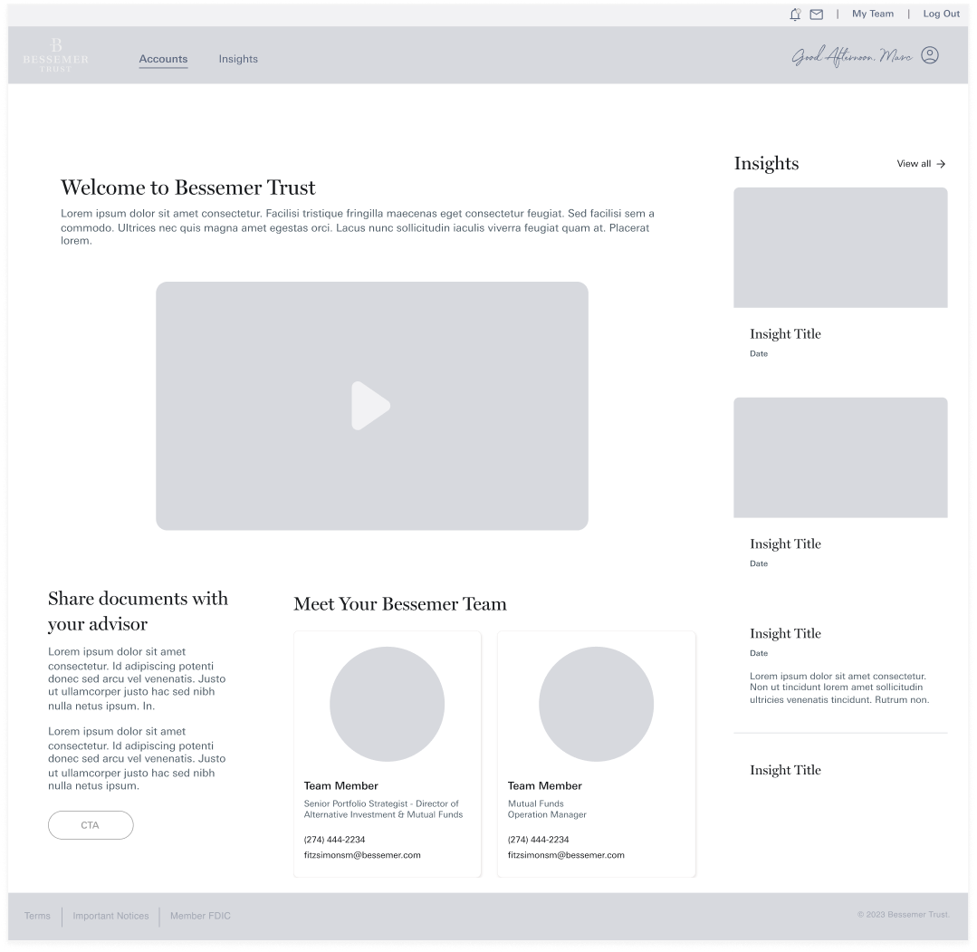Click the Insights sidebar heading
Viewport: 977px width, 952px height.
(x=766, y=163)
